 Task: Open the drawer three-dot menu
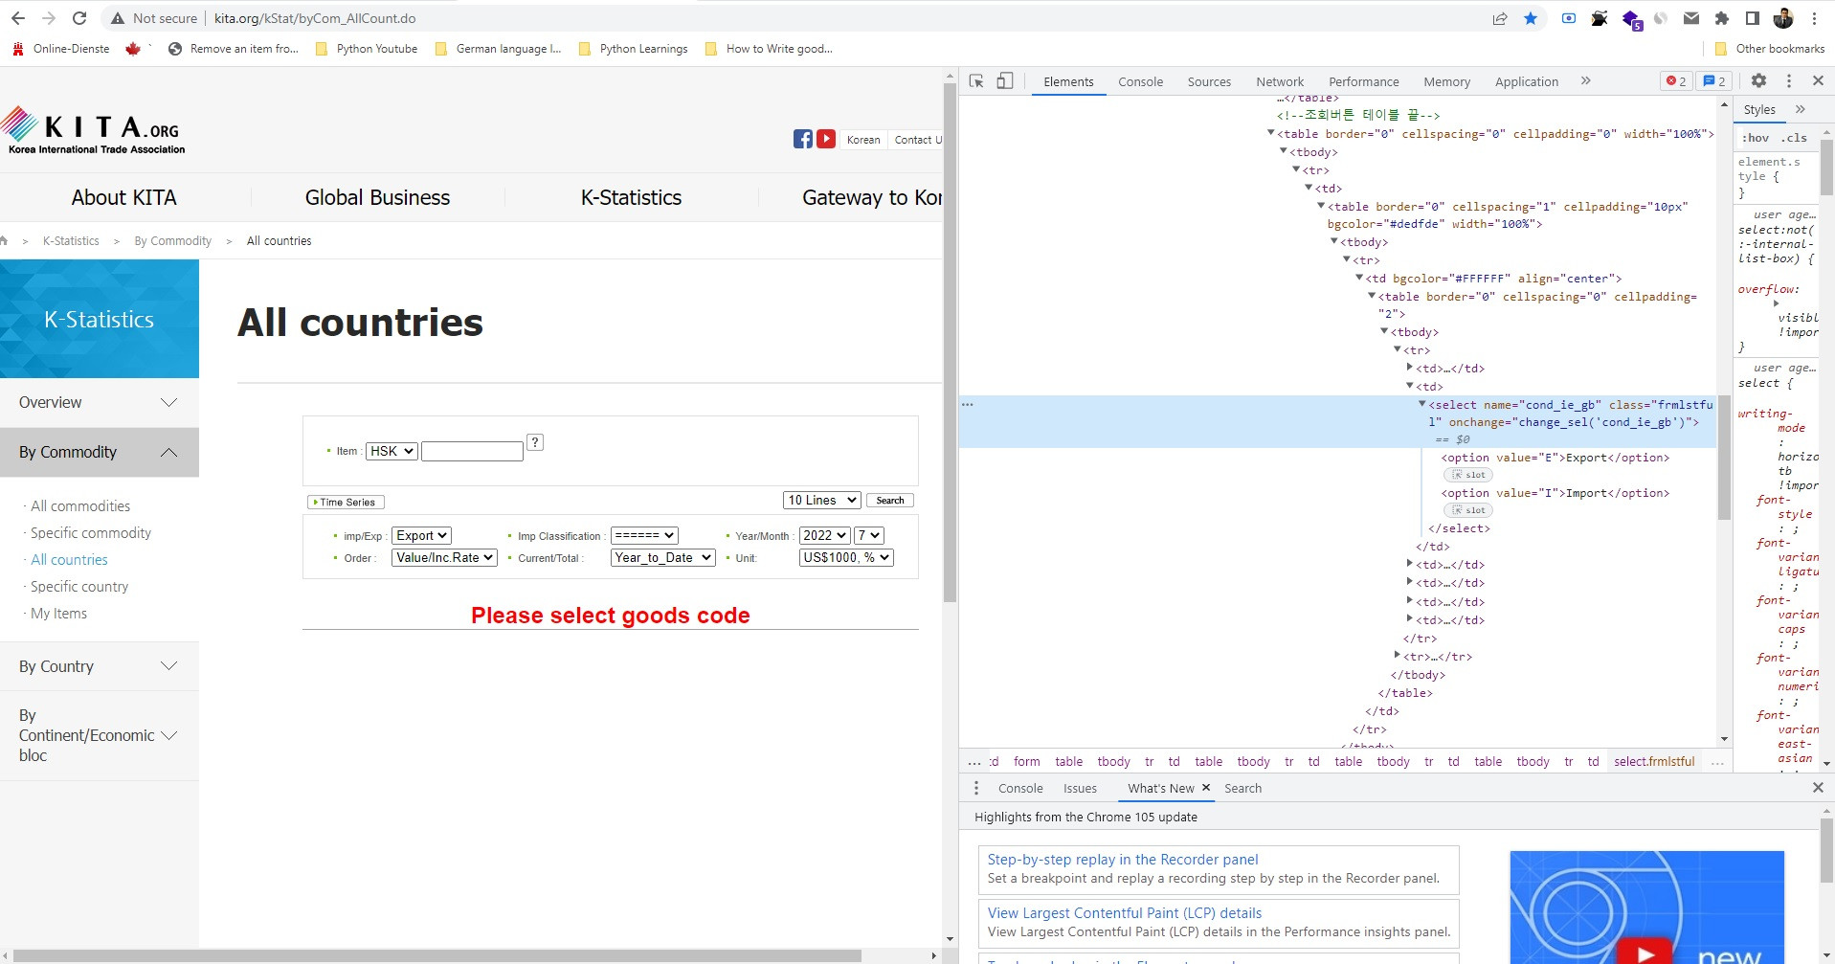click(976, 788)
